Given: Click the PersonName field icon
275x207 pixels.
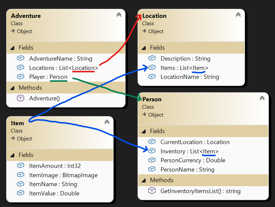Looking at the screenshot, I should pos(152,169).
